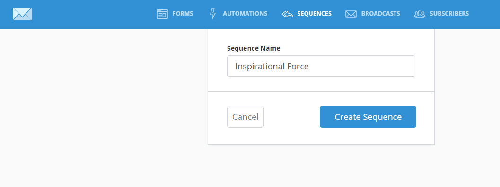Click the Broadcasts envelope icon
Screen dimensions: 500x187
pos(351,14)
